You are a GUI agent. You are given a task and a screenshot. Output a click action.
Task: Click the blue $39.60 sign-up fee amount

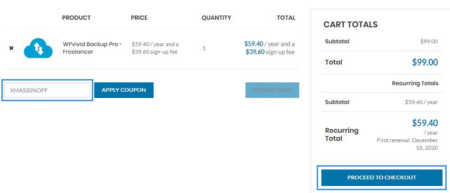point(255,52)
